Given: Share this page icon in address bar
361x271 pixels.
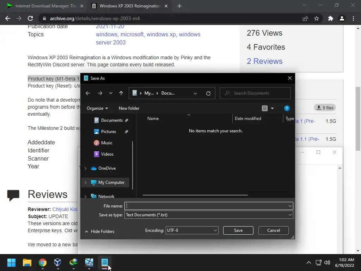Looking at the screenshot, I should coord(305,18).
